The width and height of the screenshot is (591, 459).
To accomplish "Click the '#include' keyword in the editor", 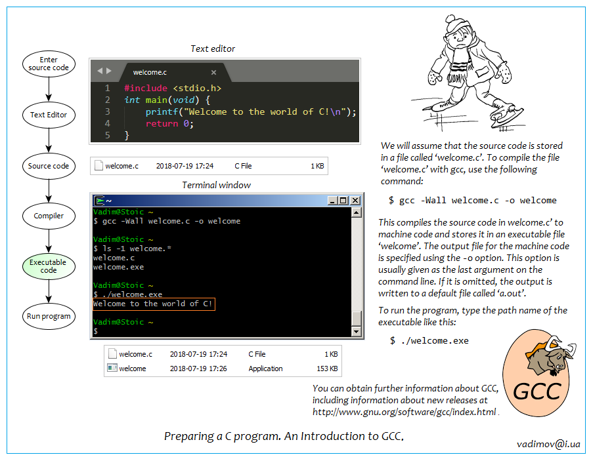I will [x=146, y=88].
